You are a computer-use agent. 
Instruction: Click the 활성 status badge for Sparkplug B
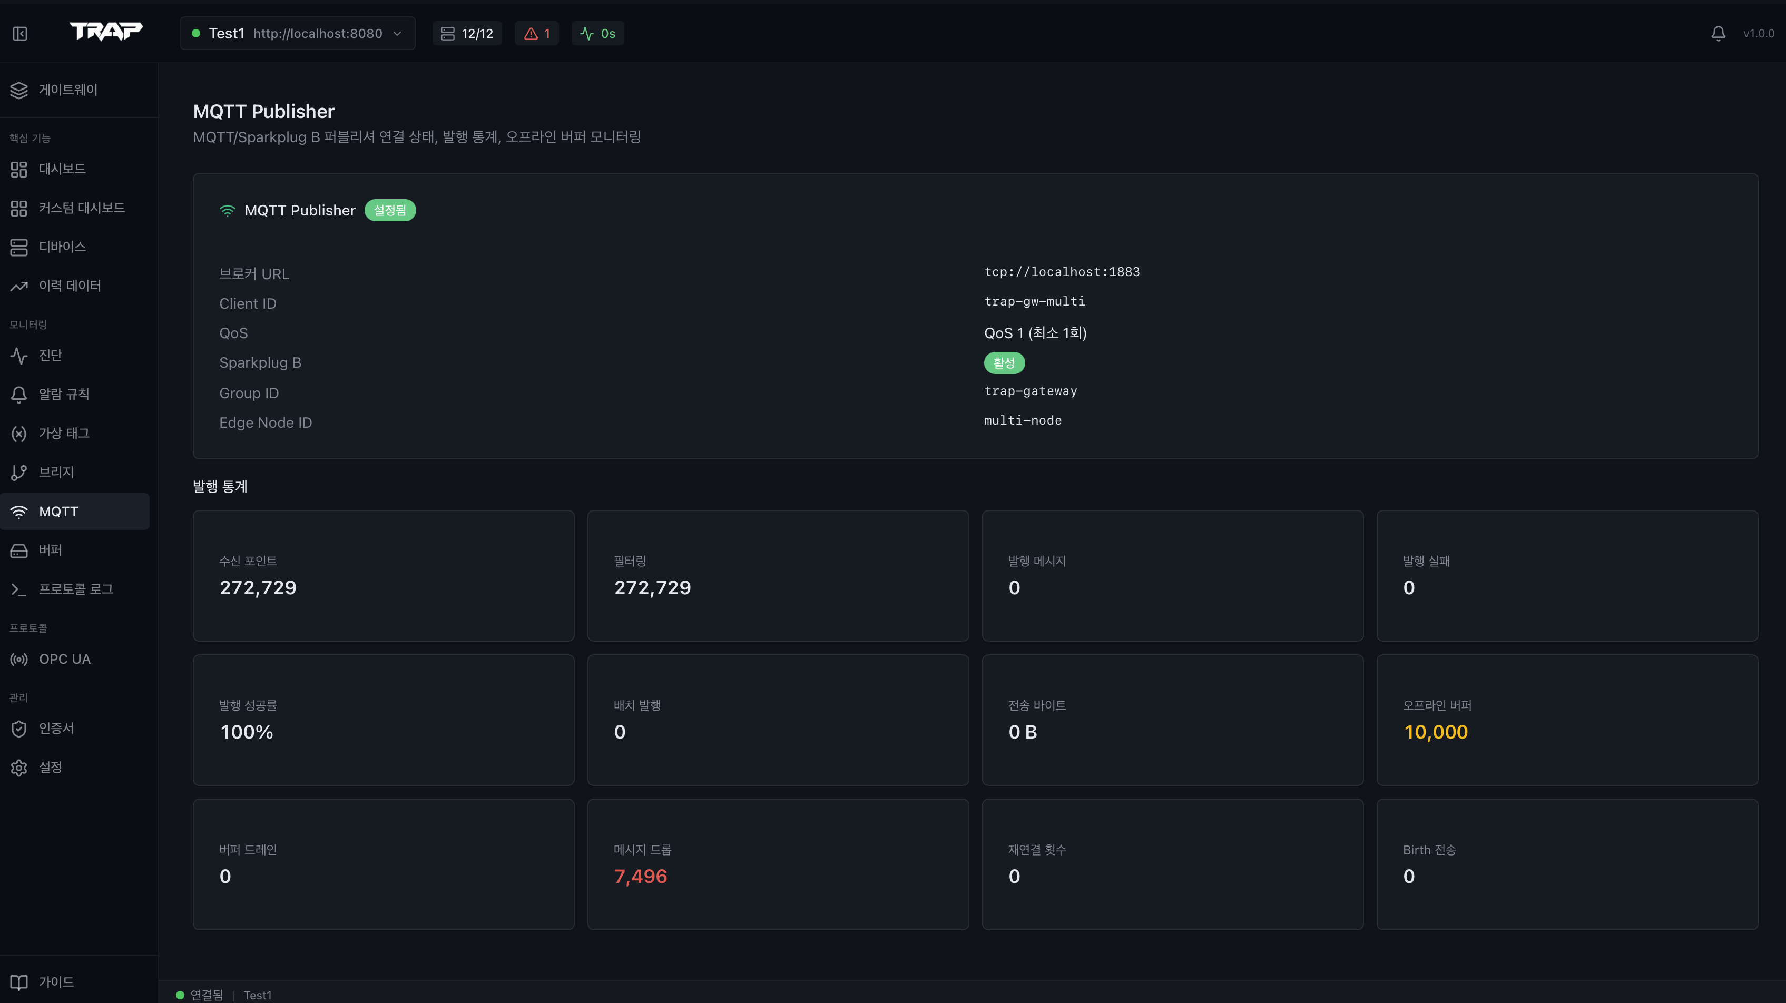pyautogui.click(x=1003, y=362)
